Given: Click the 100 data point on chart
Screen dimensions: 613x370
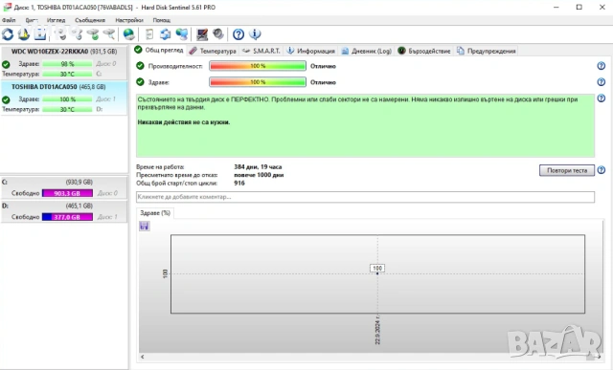Looking at the screenshot, I should click(377, 273).
